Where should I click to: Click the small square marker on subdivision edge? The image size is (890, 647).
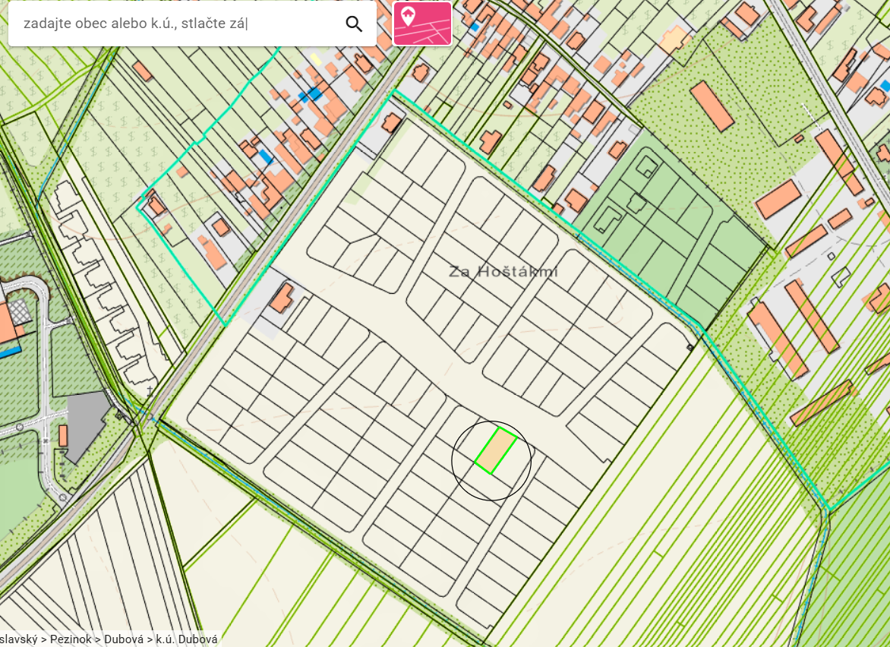(x=690, y=347)
